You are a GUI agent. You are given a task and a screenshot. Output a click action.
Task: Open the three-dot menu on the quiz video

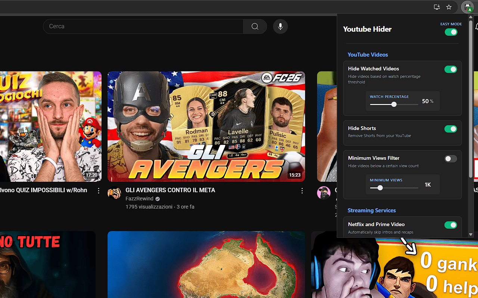pos(98,190)
